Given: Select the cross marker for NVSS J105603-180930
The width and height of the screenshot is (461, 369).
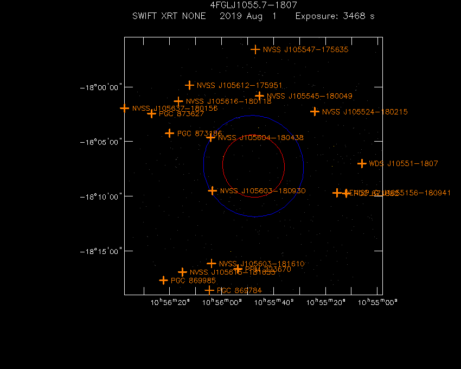Looking at the screenshot, I should pos(212,190).
